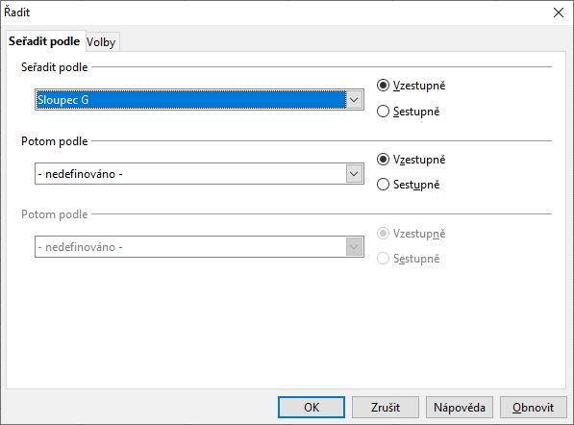
Task: Select Vzestupně for Seřadit podle key
Action: click(x=411, y=86)
